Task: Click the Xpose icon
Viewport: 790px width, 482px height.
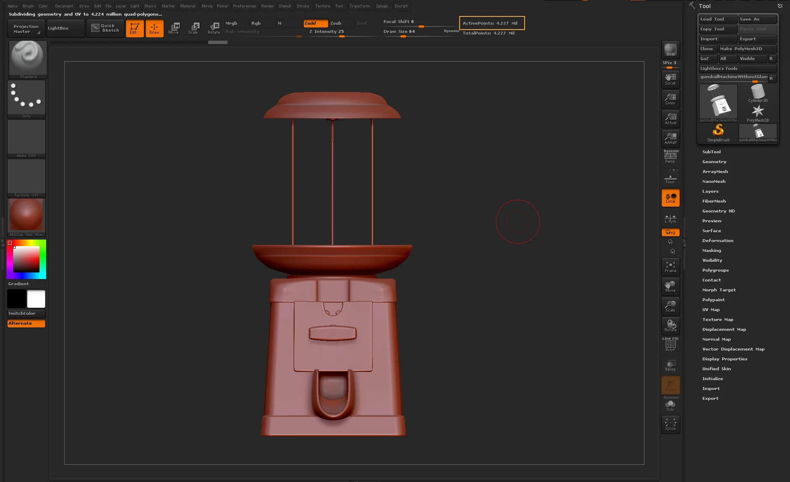Action: pos(670,424)
